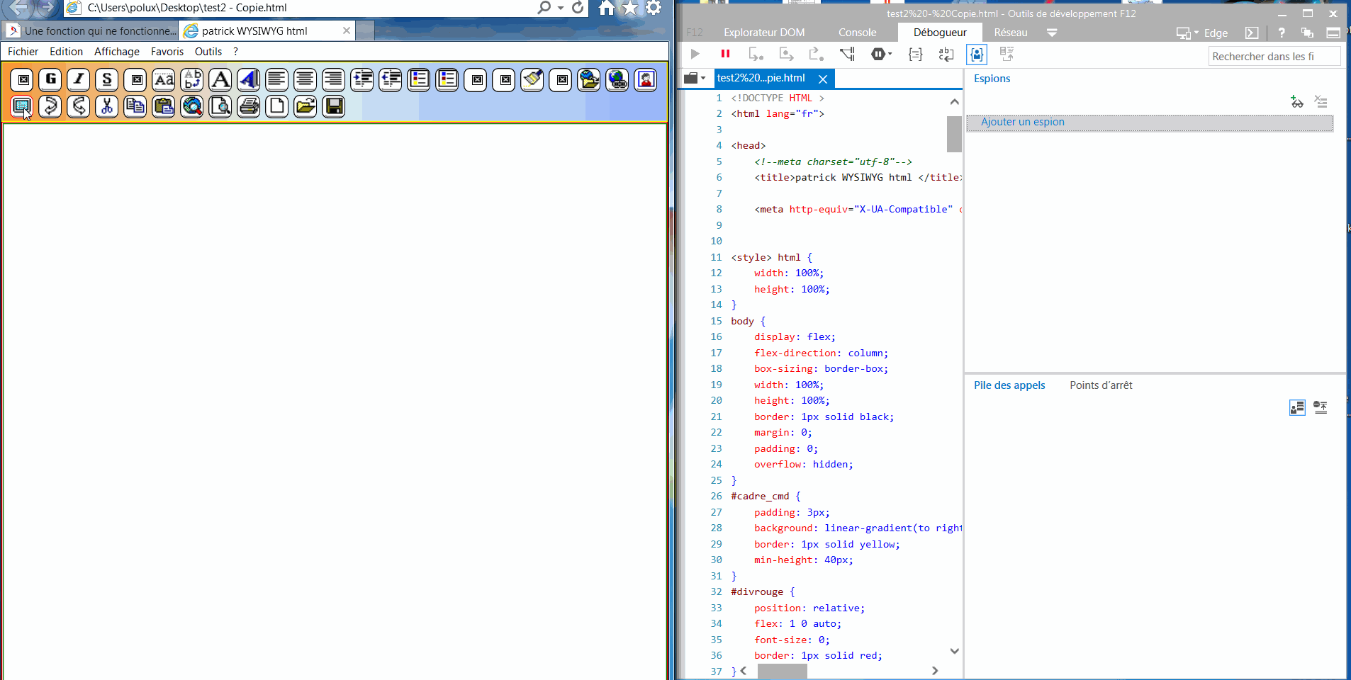Align text right in editor toolbar

(334, 79)
